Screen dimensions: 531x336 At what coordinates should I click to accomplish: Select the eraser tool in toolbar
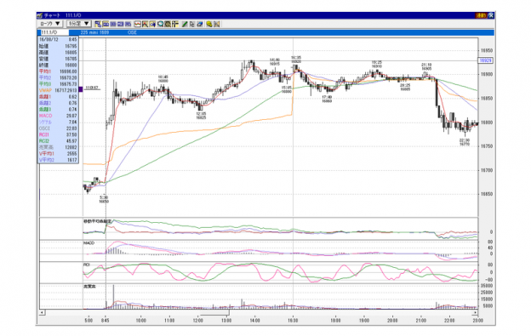[x=199, y=24]
